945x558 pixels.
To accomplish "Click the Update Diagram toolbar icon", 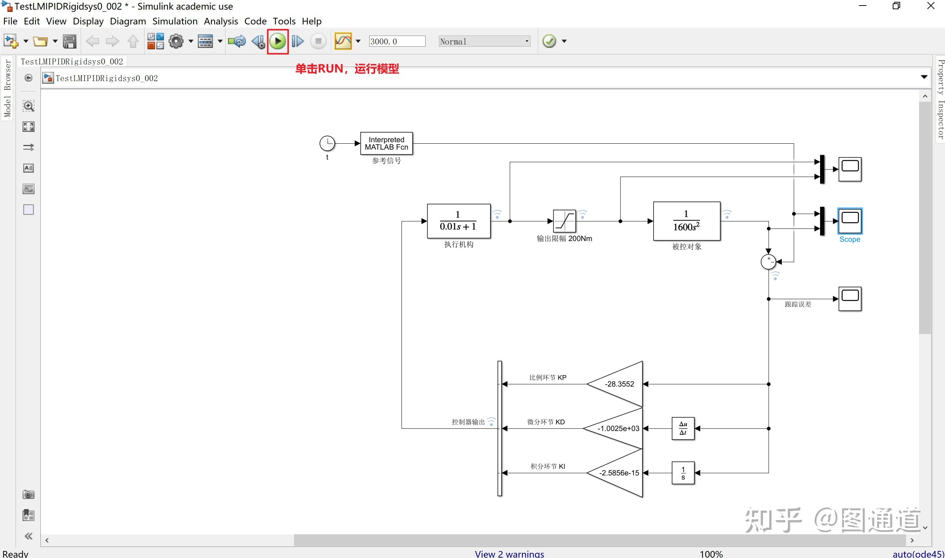I will click(237, 41).
